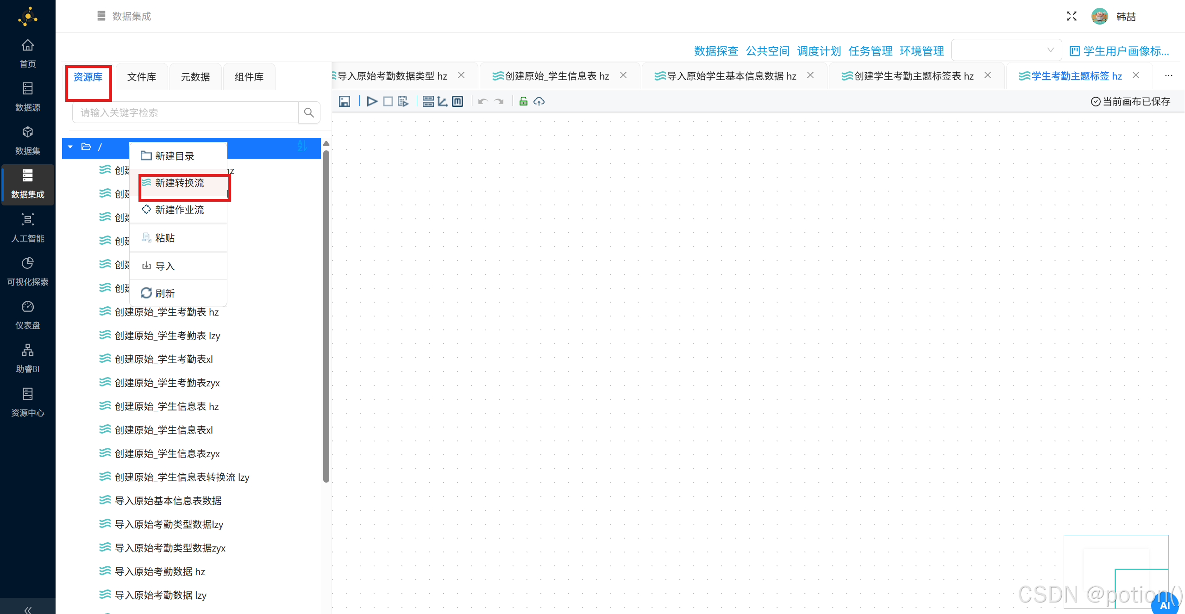Image resolution: width=1185 pixels, height=614 pixels.
Task: Click the cloud upload publish icon
Action: click(x=539, y=101)
